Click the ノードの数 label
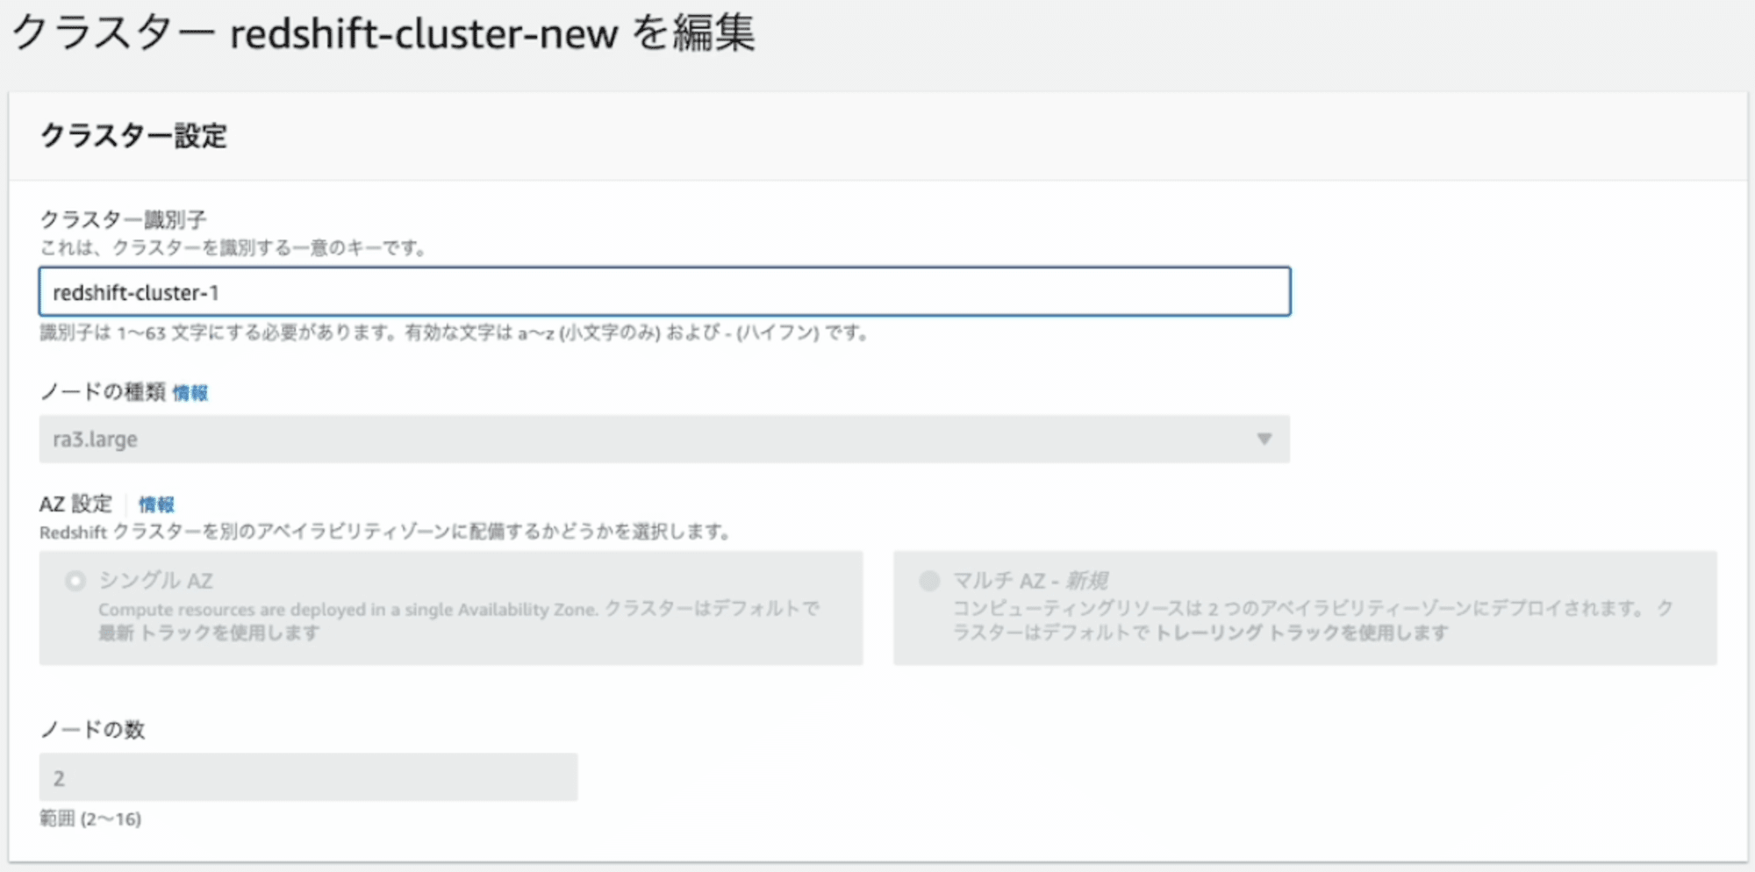 pos(92,729)
